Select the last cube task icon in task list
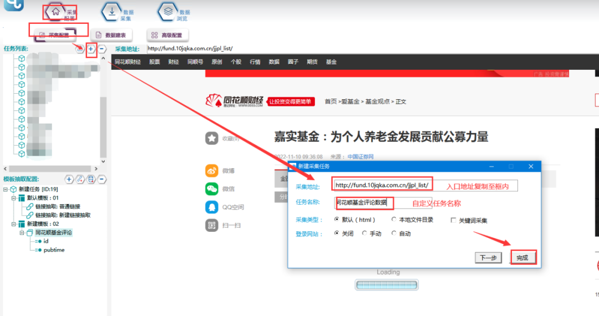Image resolution: width=599 pixels, height=316 pixels. (x=22, y=154)
